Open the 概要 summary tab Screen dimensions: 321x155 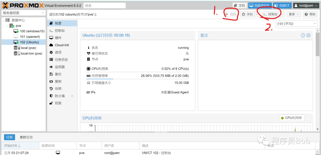pyautogui.click(x=62, y=23)
